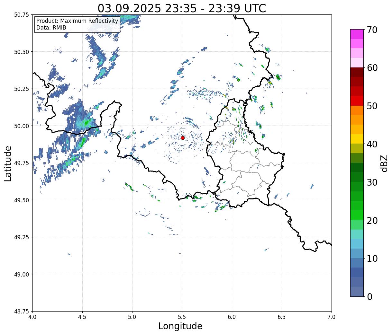Viewport: 392px width, 334px height.
Task: Click the latitude tick label 48.75
Action: [22, 312]
